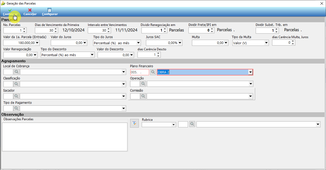Image resolution: width=326 pixels, height=170 pixels.
Task: Open the Tipo do Juros dropdown
Action: pos(138,43)
